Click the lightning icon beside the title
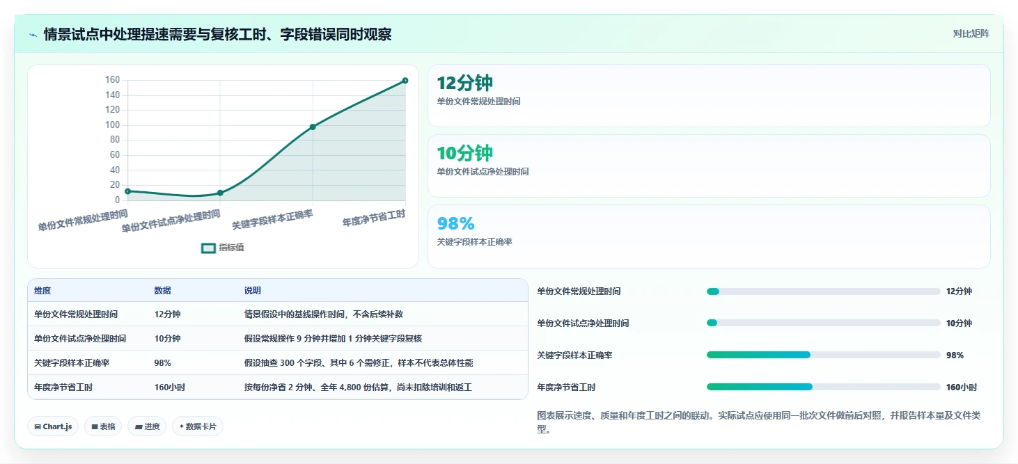Screen dimensions: 1018x464 pos(33,35)
